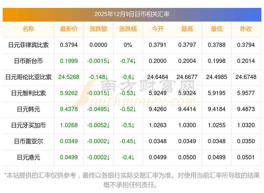Viewport: 264px width, 193px height.
Task: Select the 最新价 column header
Action: tap(69, 29)
